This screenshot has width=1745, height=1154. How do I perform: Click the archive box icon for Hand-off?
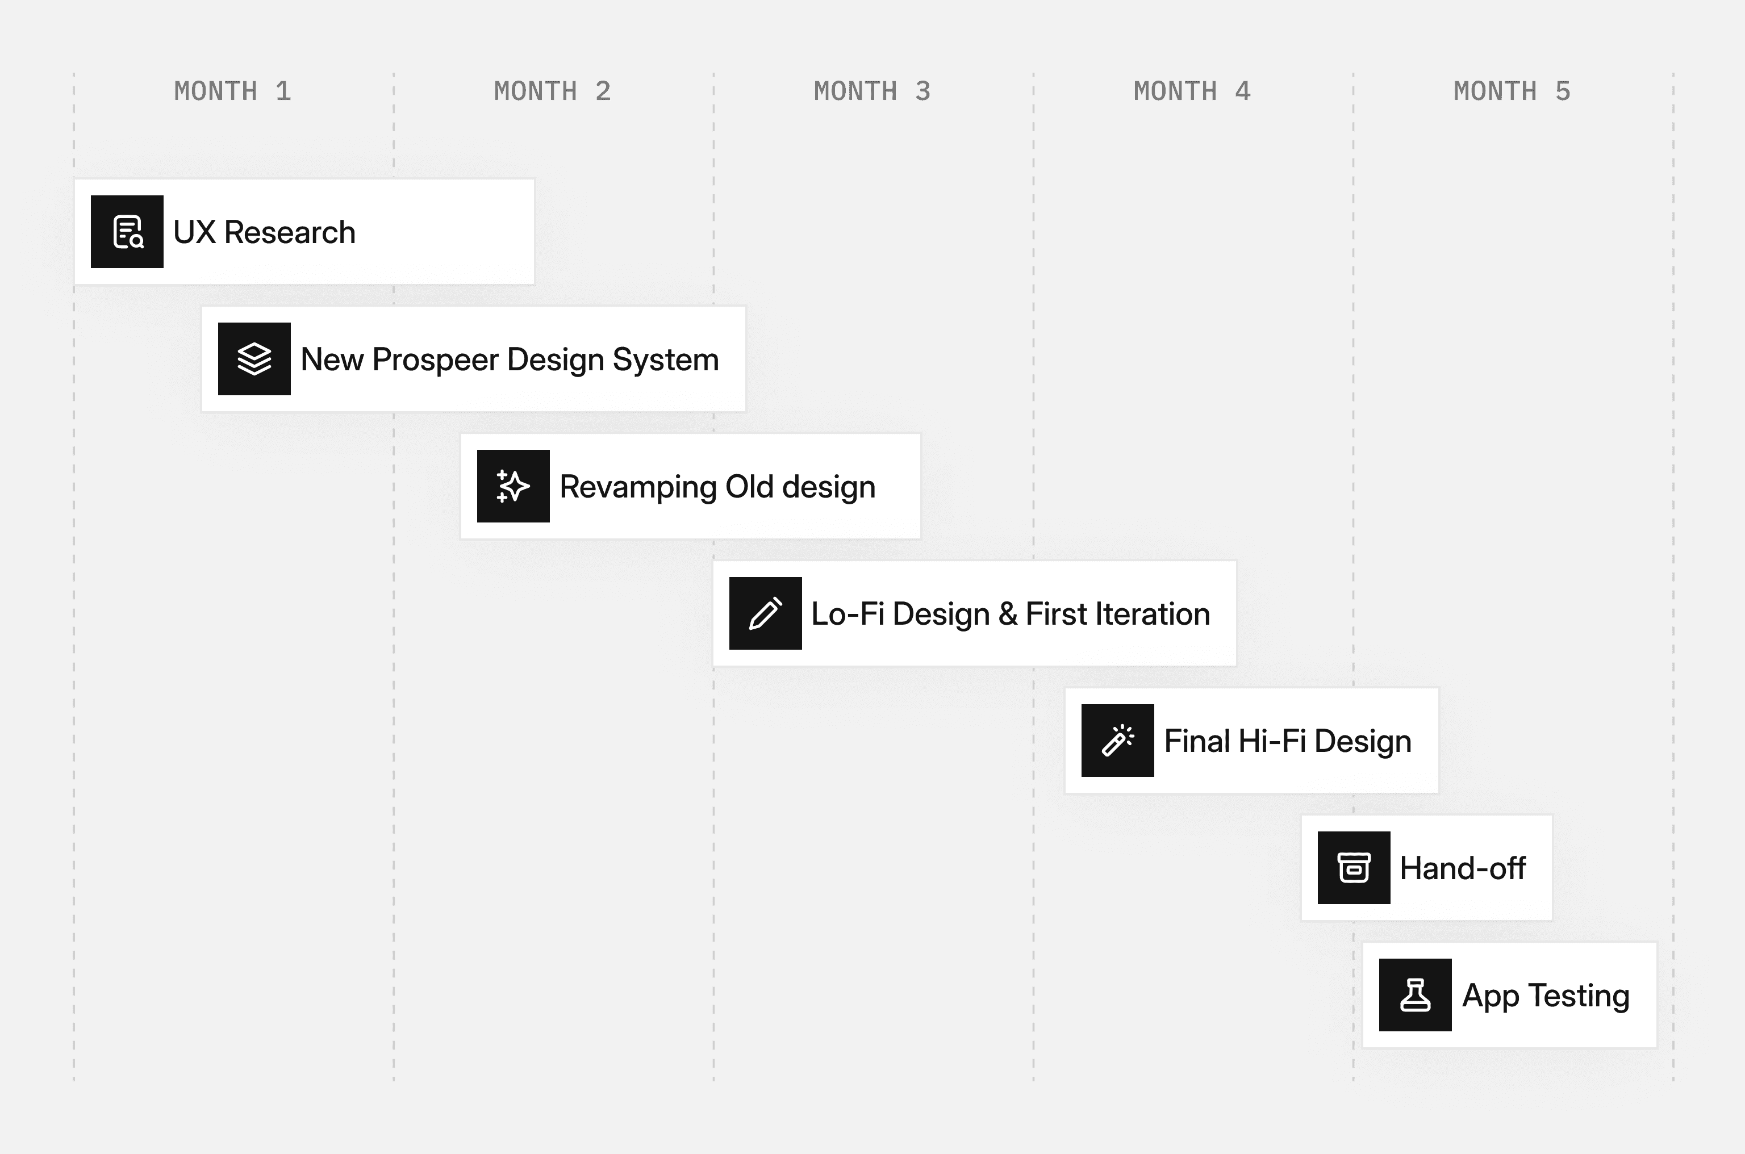1354,868
